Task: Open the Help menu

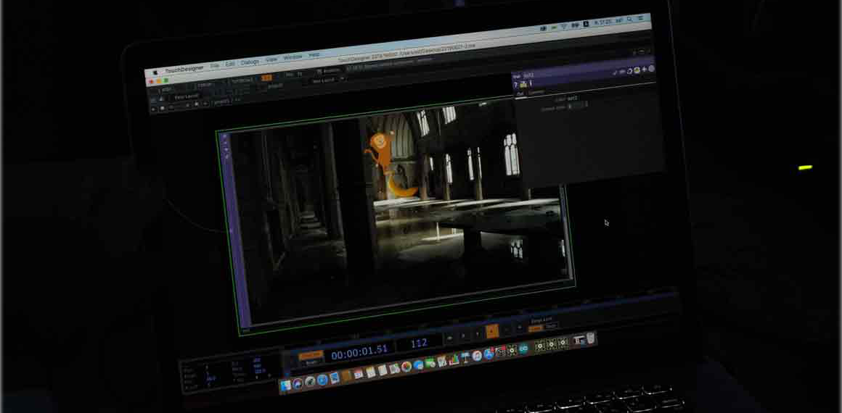Action: pyautogui.click(x=314, y=55)
